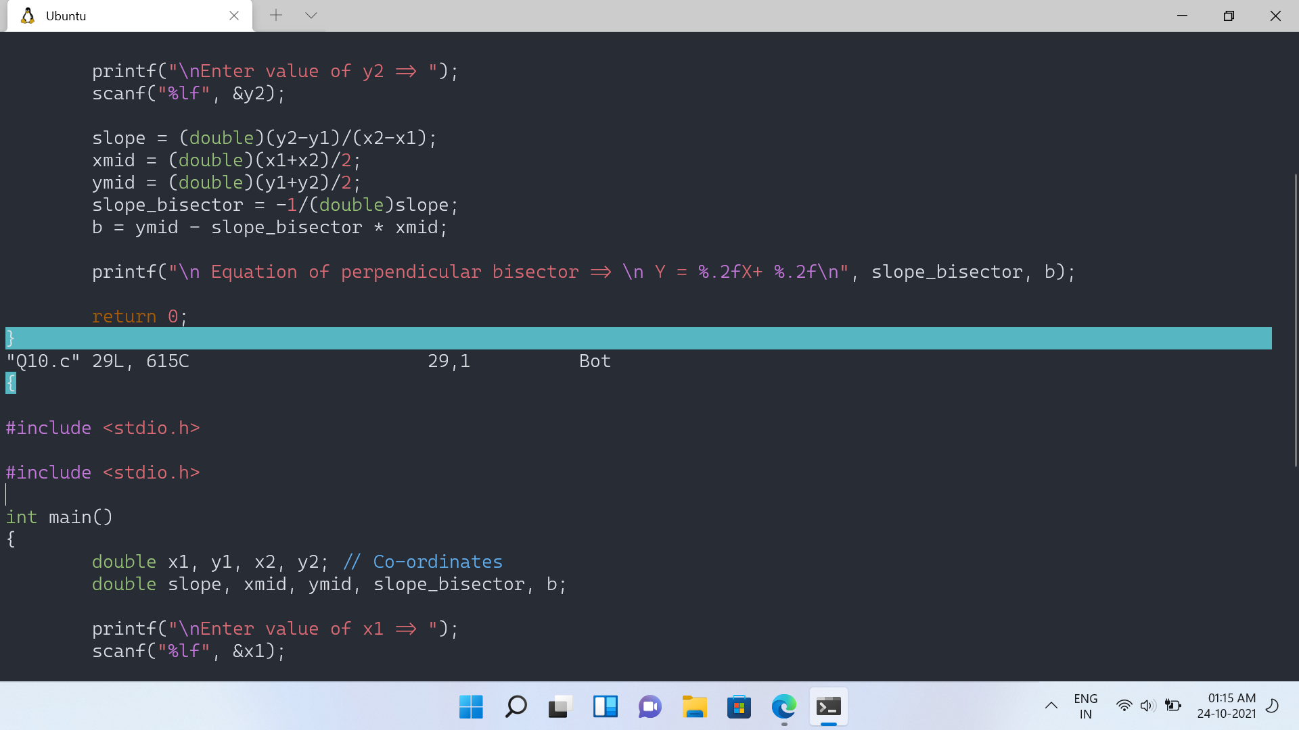
Task: Open Task View from taskbar
Action: 560,707
